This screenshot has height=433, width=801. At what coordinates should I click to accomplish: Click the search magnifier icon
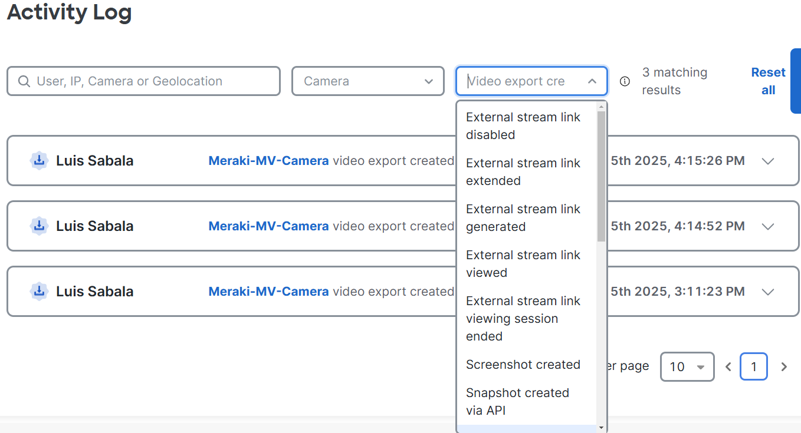pyautogui.click(x=24, y=81)
